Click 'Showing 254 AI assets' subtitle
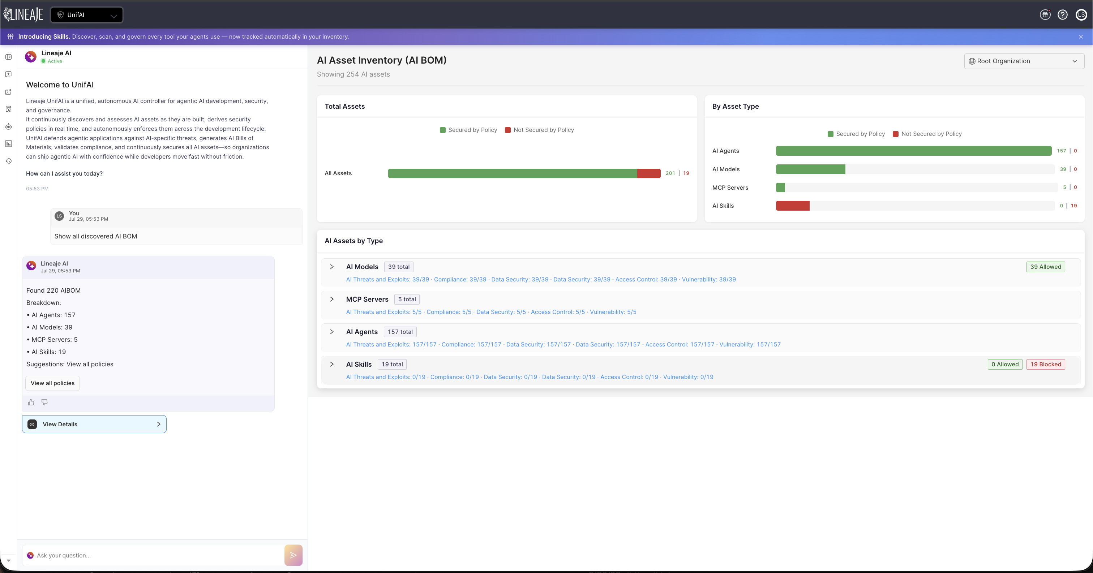1093x573 pixels. 353,74
